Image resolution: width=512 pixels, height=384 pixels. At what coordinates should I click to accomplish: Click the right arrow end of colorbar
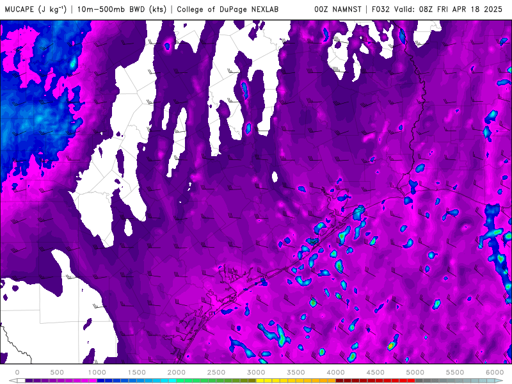(x=499, y=381)
